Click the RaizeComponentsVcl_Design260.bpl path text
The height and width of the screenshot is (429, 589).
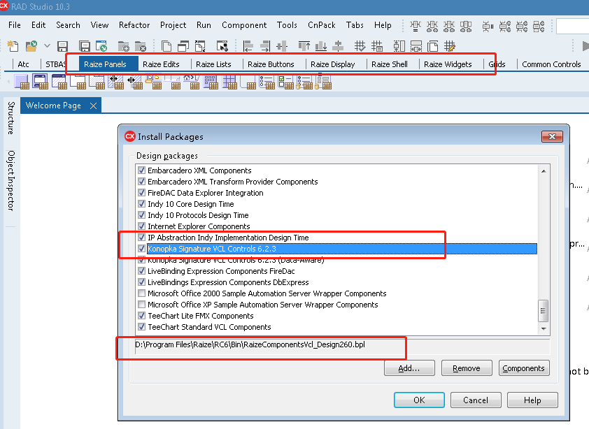tap(250, 344)
